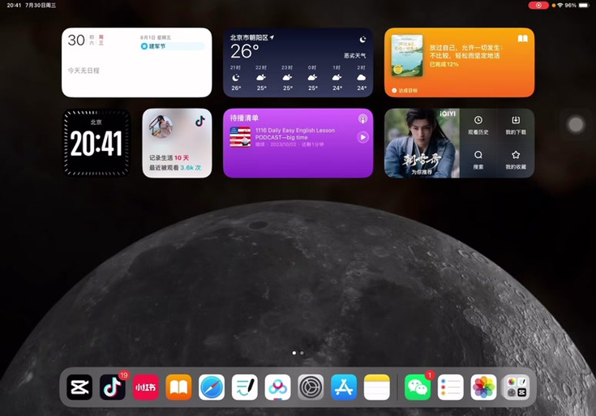Tap the 7月30日周三 date in status bar

point(41,6)
